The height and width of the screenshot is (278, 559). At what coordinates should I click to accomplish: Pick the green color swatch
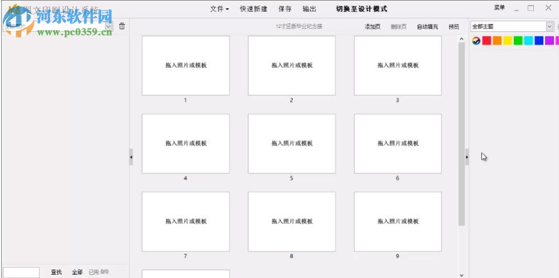point(518,41)
